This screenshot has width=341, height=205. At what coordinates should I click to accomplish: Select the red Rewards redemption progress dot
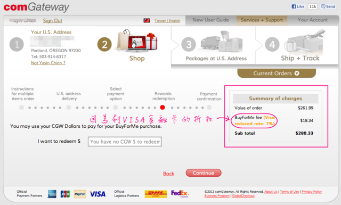pos(162,108)
